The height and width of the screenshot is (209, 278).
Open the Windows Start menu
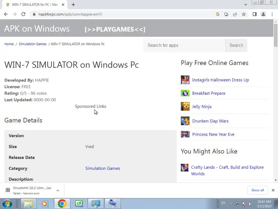point(7,204)
